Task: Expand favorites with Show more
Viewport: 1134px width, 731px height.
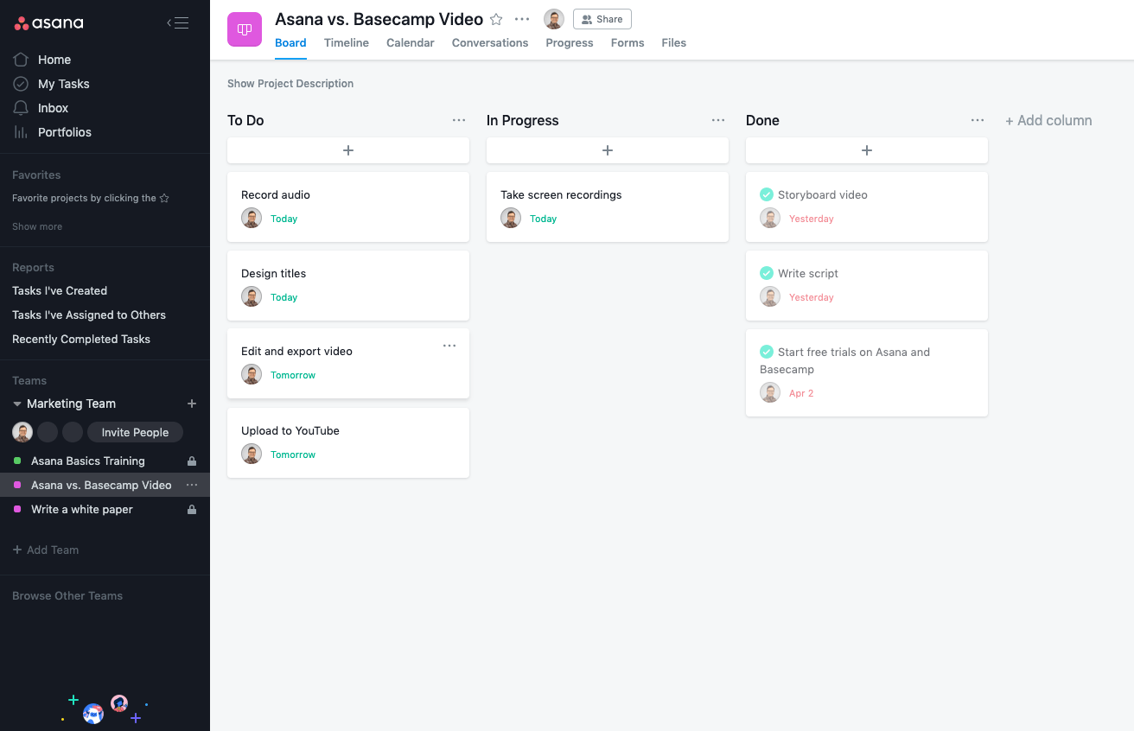Action: coord(37,226)
